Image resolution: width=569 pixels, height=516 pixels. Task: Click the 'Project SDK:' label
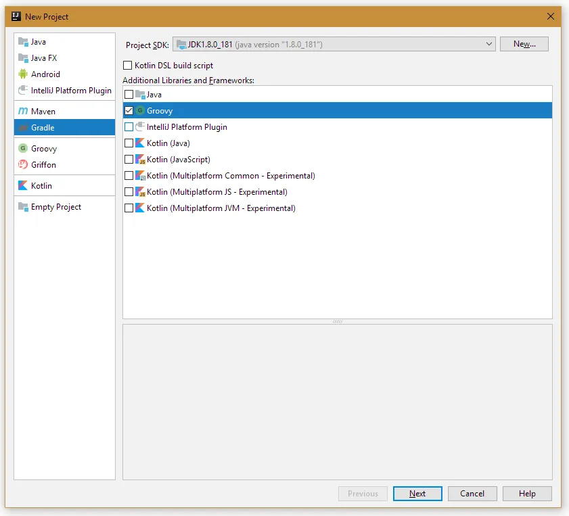pos(147,45)
